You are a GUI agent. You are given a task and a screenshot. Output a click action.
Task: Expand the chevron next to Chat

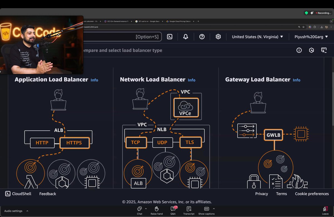[x=146, y=209]
